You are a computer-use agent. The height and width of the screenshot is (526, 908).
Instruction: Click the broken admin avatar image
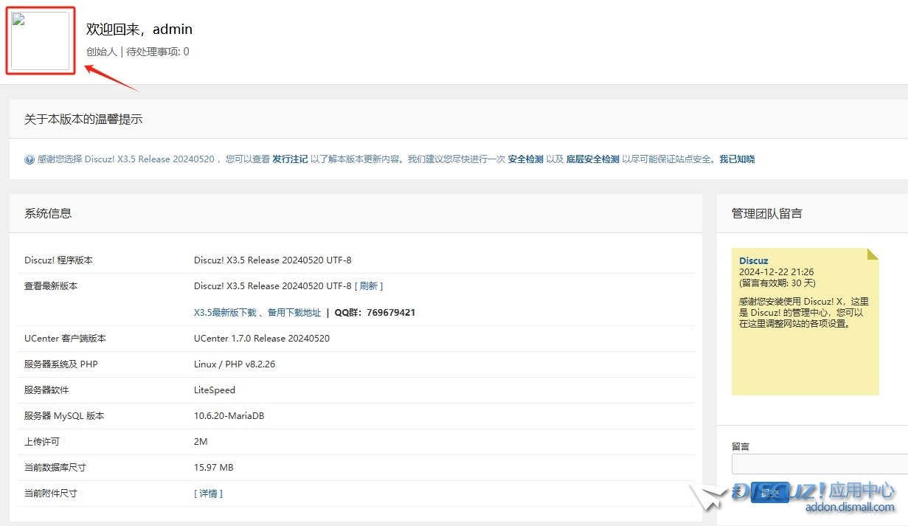[x=41, y=41]
